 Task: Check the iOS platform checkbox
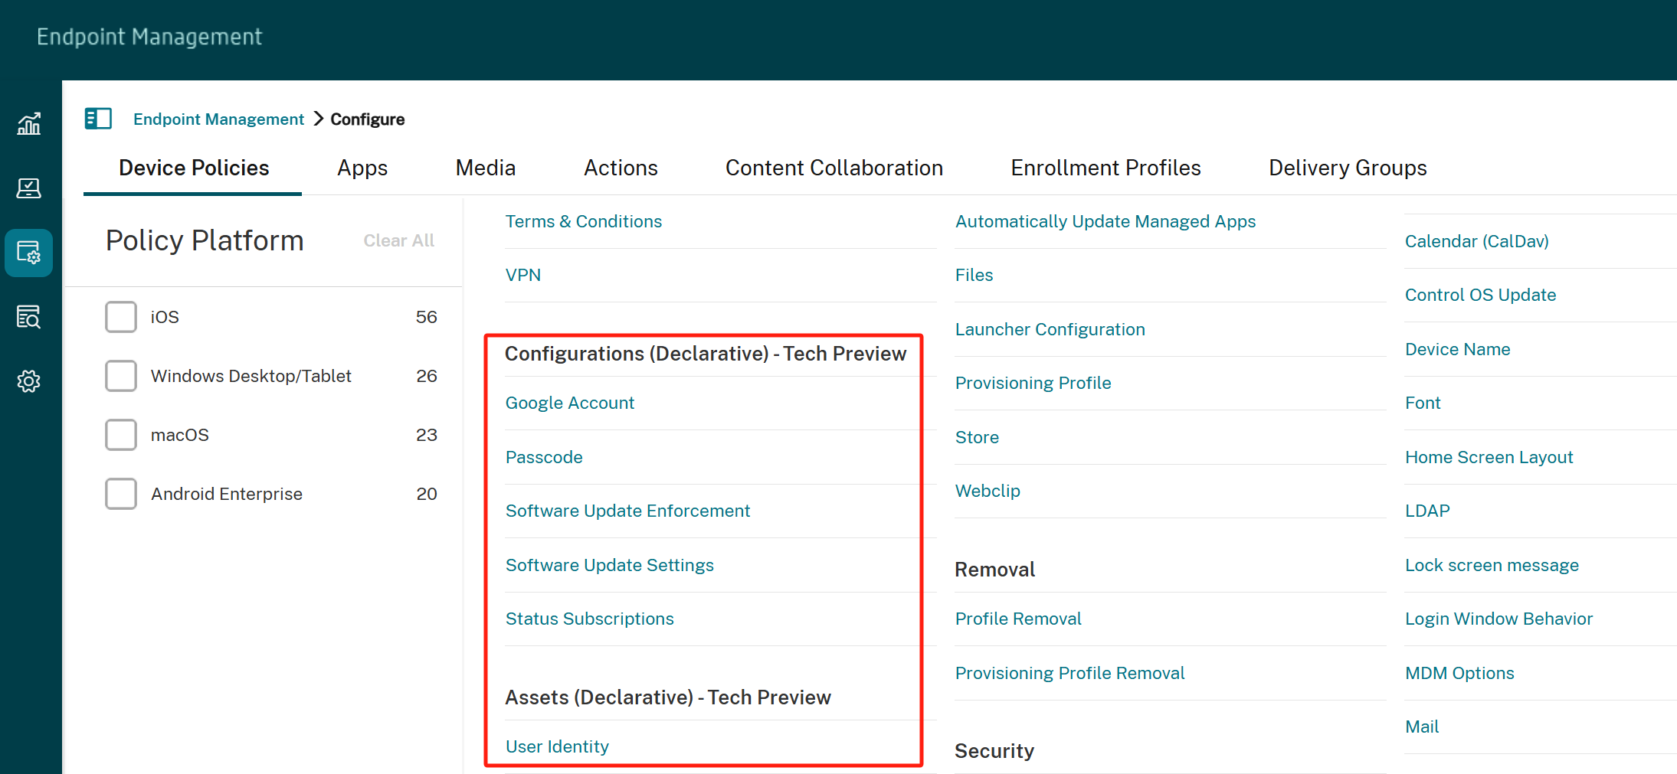[120, 316]
